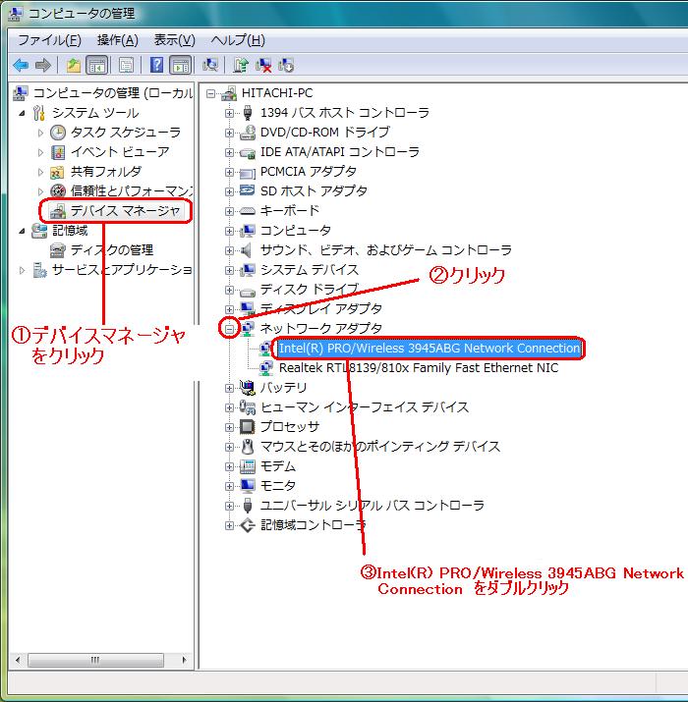Select the ディスク ドライブ entry

pos(310,290)
